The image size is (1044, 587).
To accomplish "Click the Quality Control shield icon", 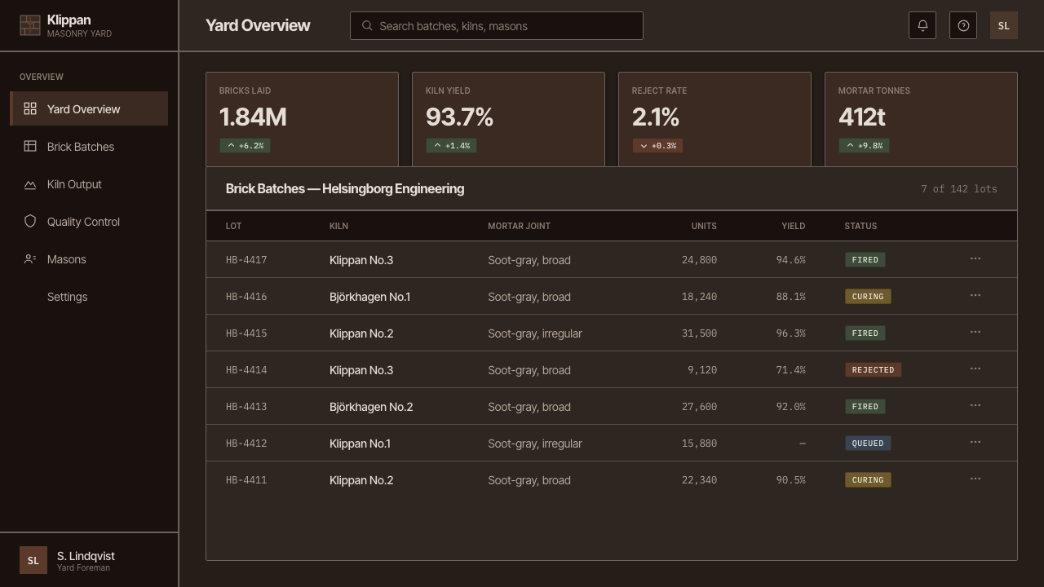I will click(x=30, y=221).
